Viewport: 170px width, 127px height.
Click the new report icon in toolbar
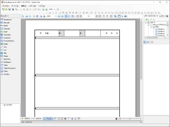click(3, 9)
